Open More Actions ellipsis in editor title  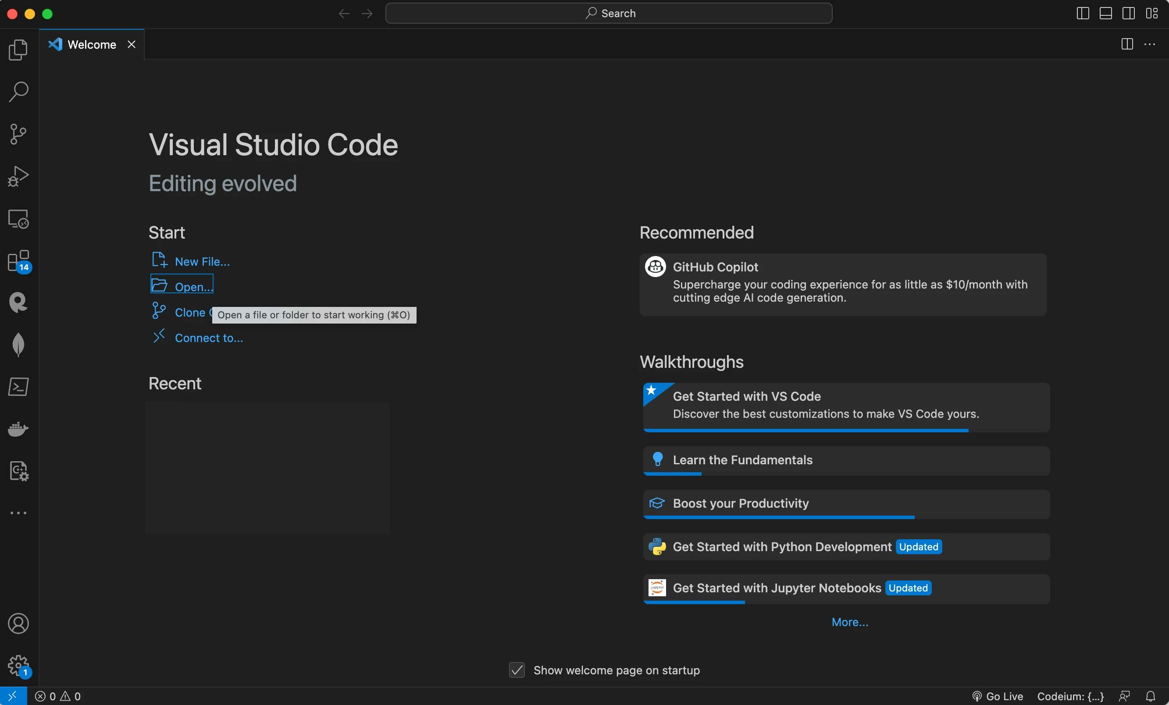click(x=1150, y=44)
